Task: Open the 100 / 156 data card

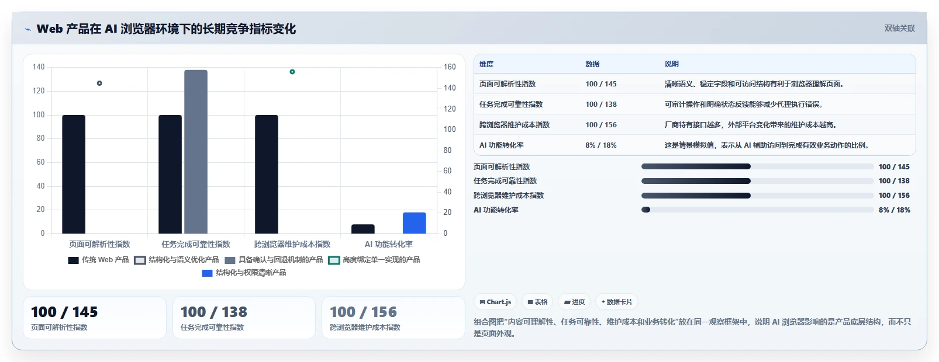Action: tap(393, 318)
